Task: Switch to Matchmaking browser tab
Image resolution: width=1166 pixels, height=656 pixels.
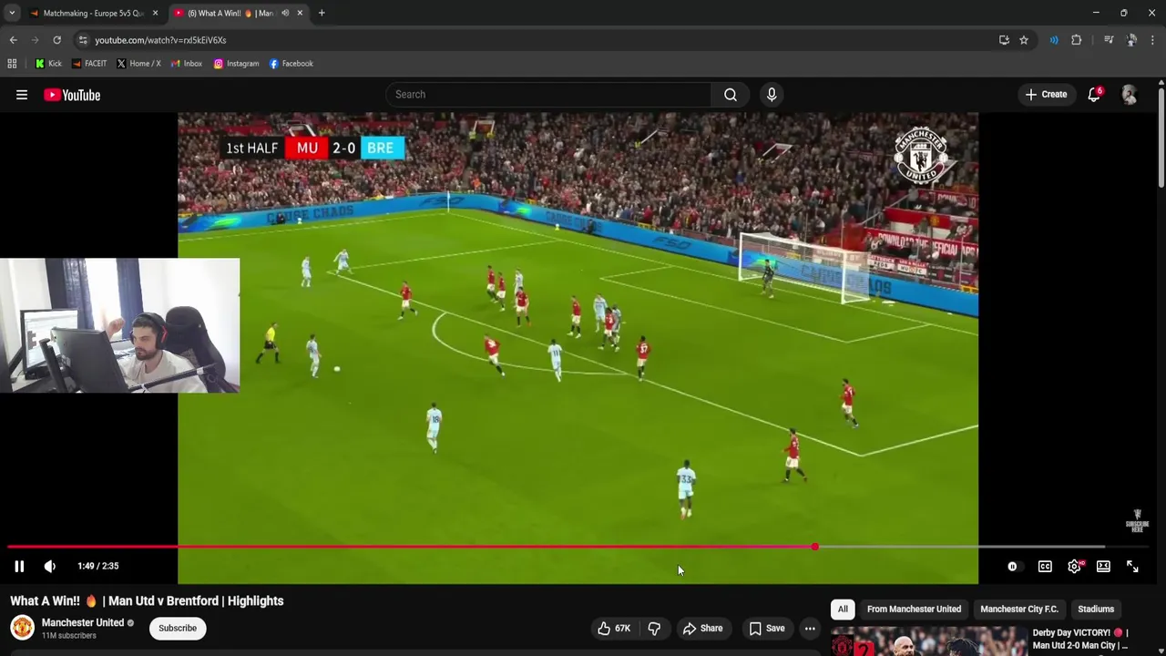Action: coord(93,13)
